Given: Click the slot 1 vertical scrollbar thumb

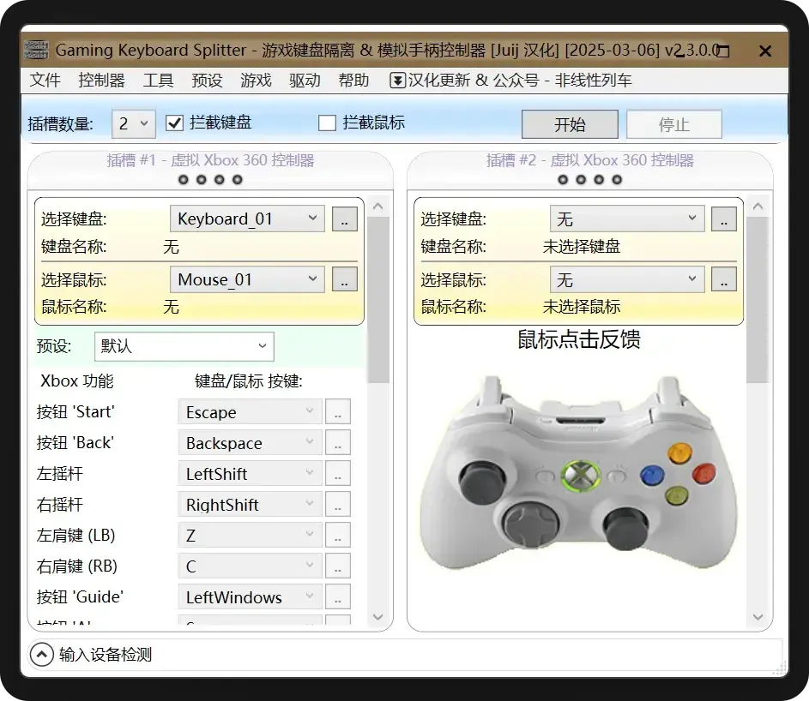Looking at the screenshot, I should click(x=378, y=300).
